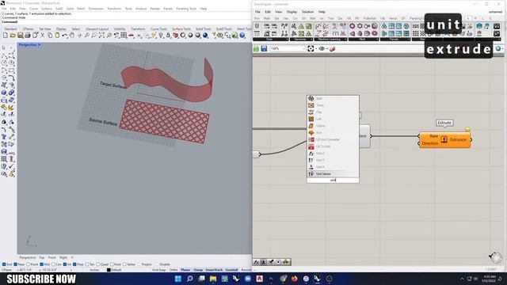Screen dimensions: 507x285
Task: Click the New file icon in Rhino toolbar
Action: [x=6, y=35]
